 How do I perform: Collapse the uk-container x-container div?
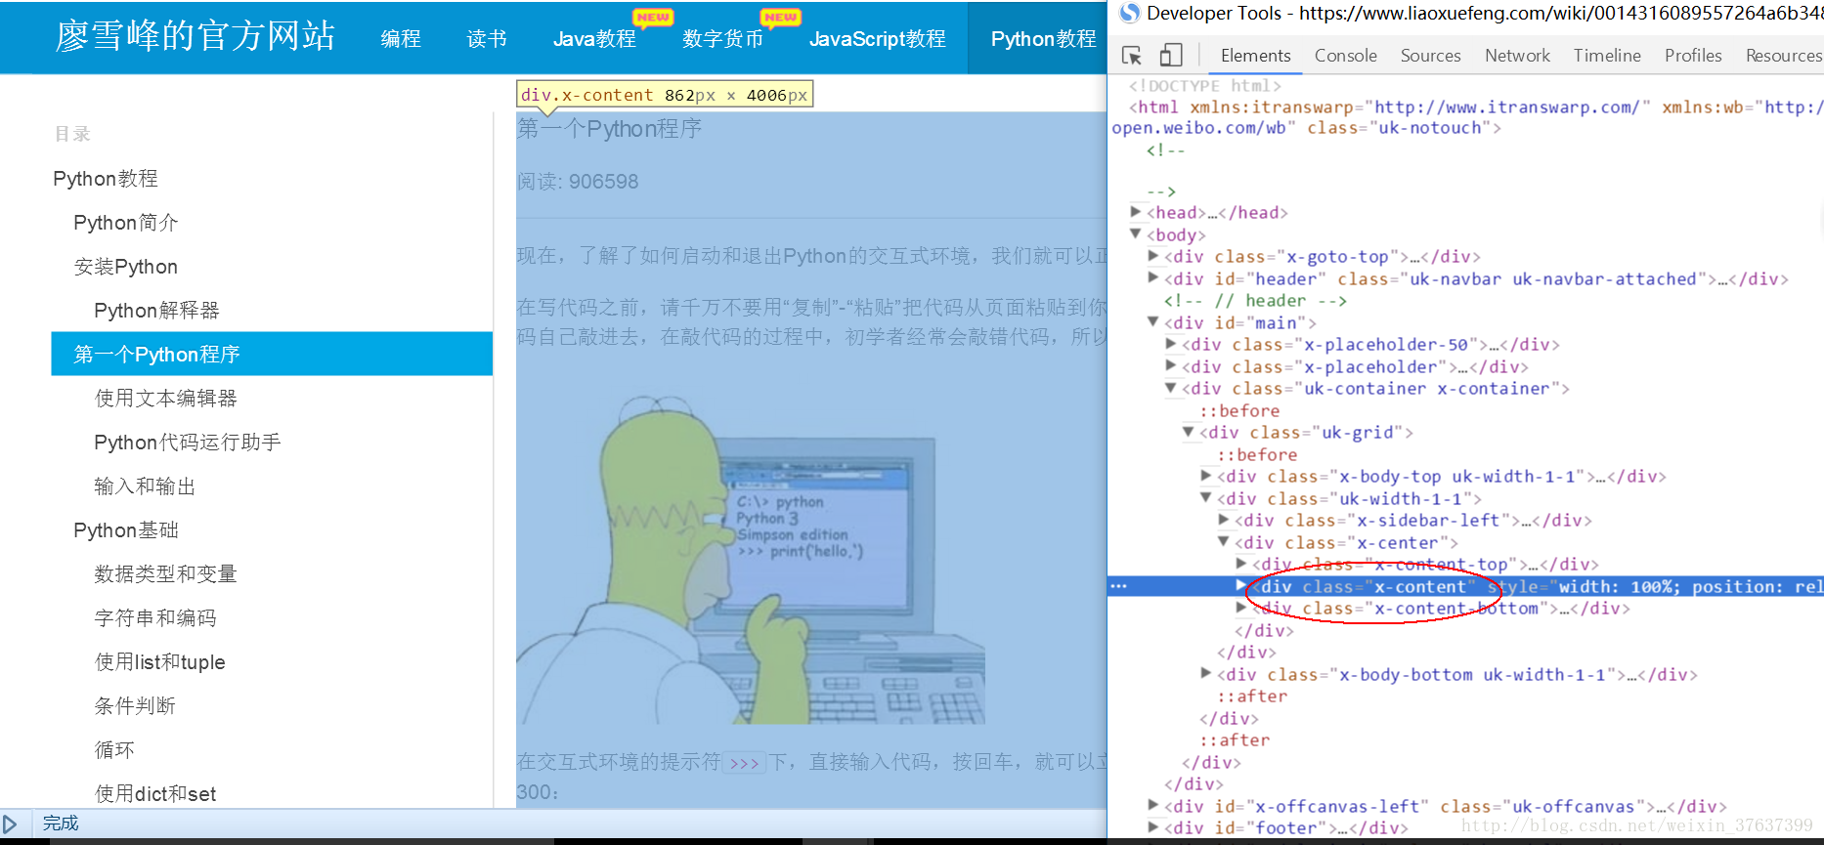(x=1171, y=388)
